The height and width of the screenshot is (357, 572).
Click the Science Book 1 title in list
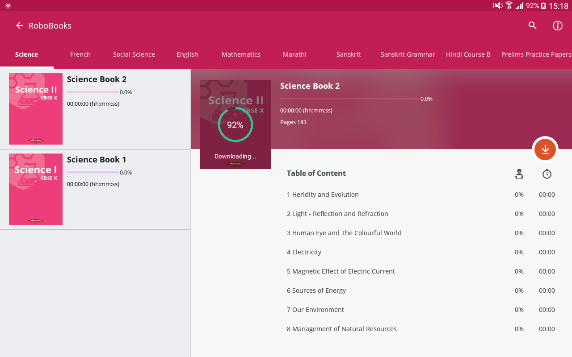[x=97, y=160]
